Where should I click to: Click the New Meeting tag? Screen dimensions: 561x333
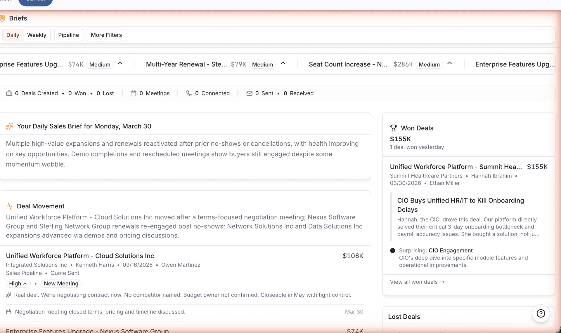61,284
